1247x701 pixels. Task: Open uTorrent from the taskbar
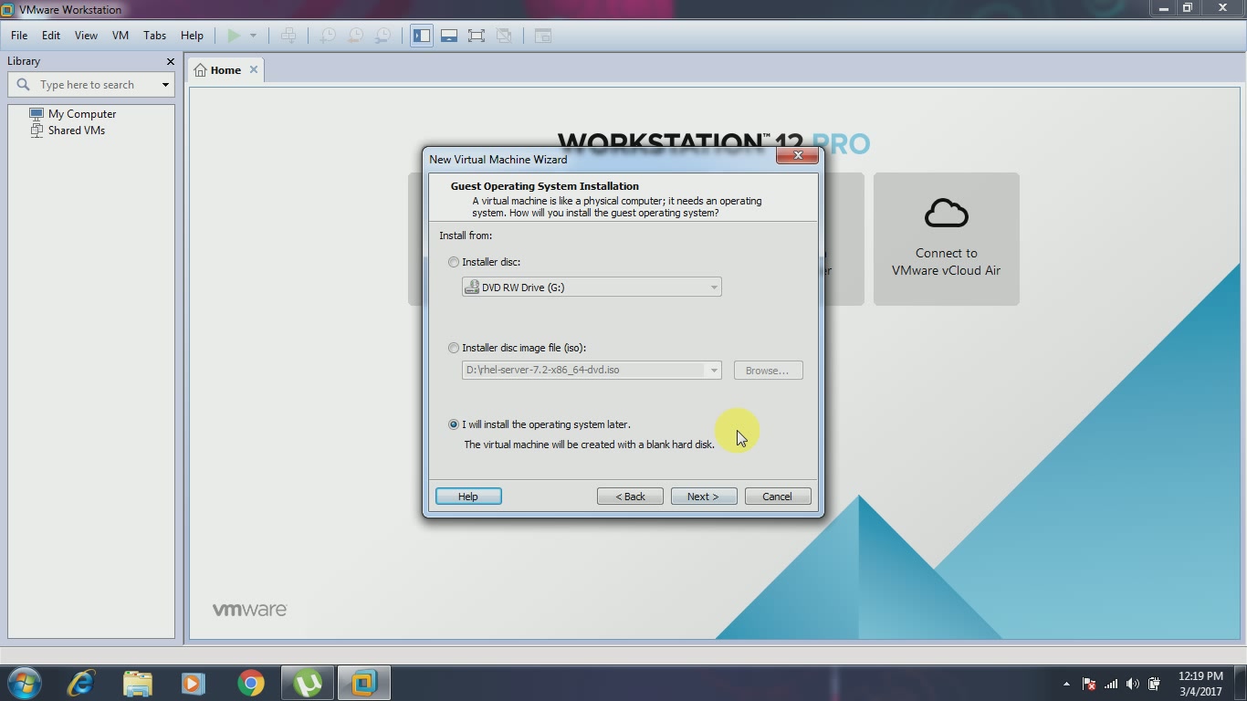click(x=308, y=683)
